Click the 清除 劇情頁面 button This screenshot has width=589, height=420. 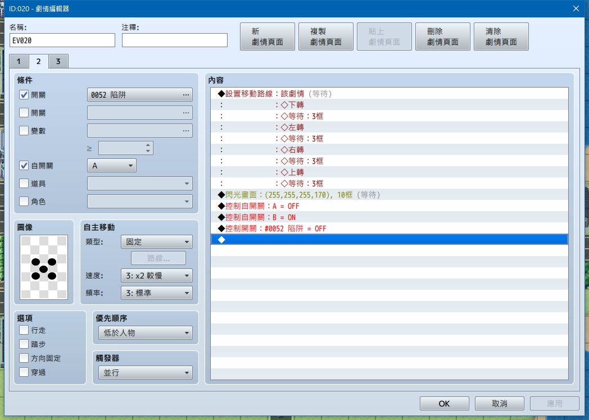tap(501, 36)
